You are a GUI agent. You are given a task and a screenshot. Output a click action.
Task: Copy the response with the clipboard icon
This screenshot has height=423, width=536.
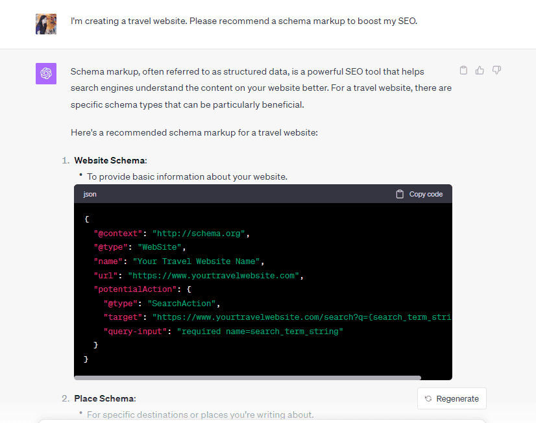coord(463,70)
